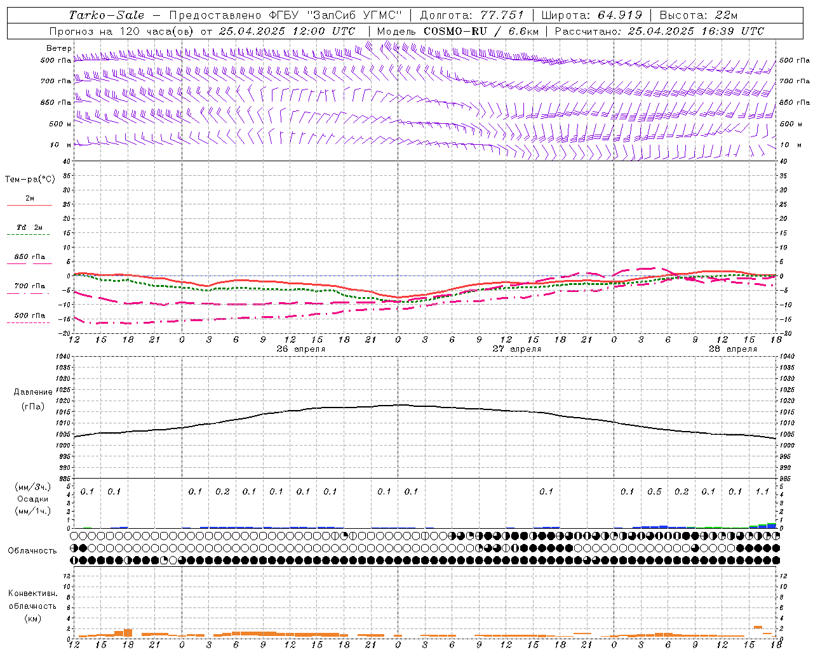Click the "Ветер" wind panel label
This screenshot has width=813, height=650.
point(58,48)
